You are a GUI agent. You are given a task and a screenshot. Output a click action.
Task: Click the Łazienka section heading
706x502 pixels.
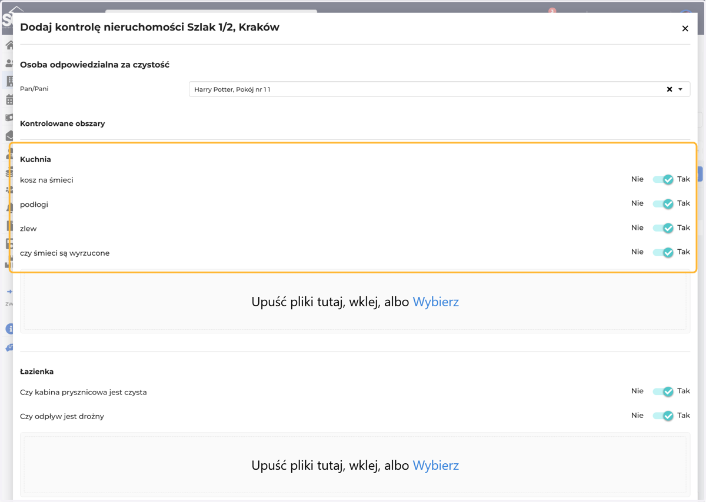[36, 372]
